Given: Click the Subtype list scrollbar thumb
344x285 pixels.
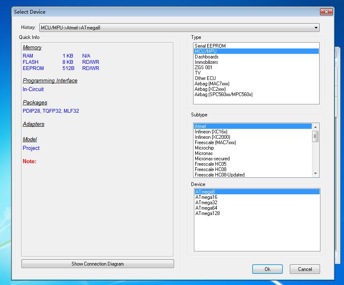Looking at the screenshot, I should 315,136.
